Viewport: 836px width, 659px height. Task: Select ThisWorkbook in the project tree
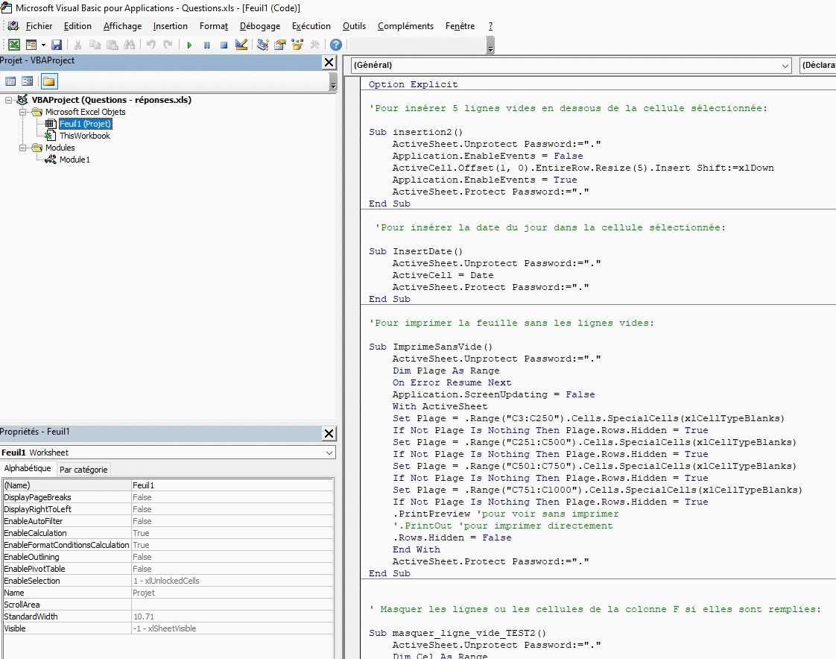(84, 136)
